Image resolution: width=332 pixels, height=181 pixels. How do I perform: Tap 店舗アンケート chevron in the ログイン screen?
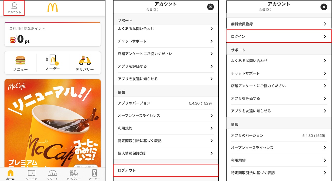click(325, 86)
